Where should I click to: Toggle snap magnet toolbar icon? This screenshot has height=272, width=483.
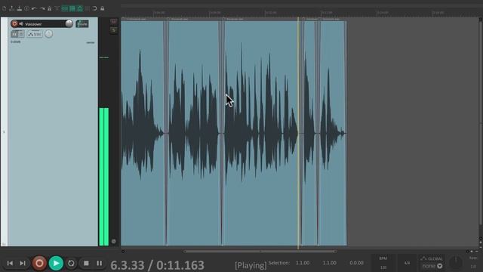[95, 8]
